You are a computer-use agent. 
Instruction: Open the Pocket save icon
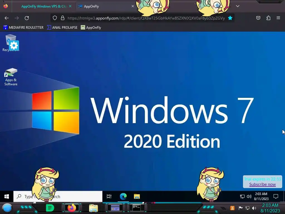(x=258, y=18)
